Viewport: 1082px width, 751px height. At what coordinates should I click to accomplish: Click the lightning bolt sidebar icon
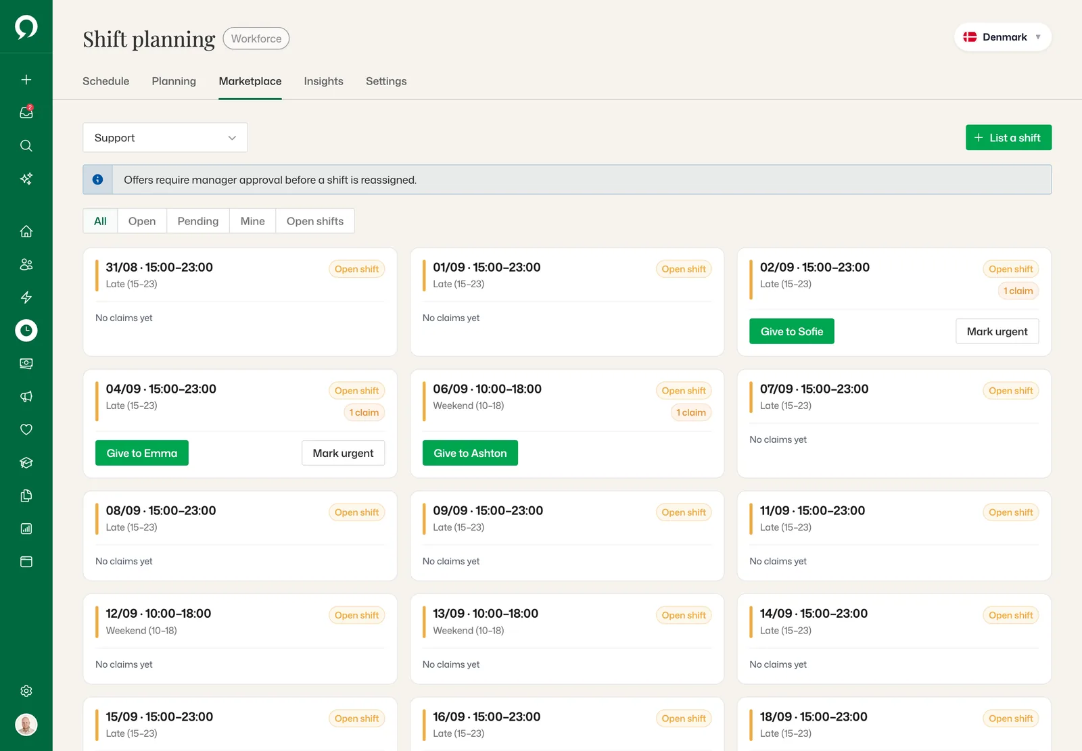coord(26,297)
